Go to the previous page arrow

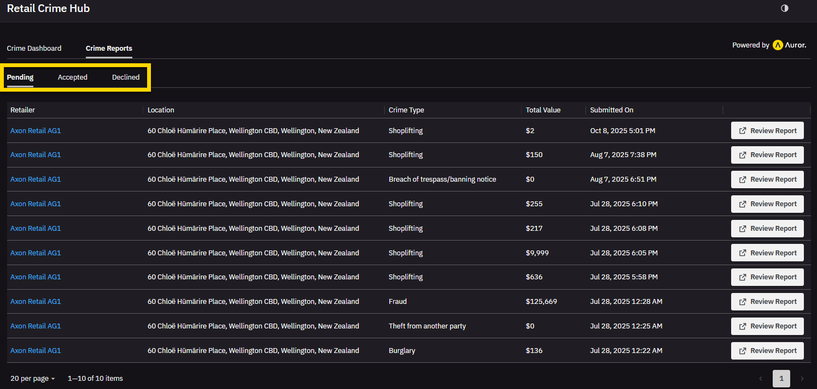(760, 379)
